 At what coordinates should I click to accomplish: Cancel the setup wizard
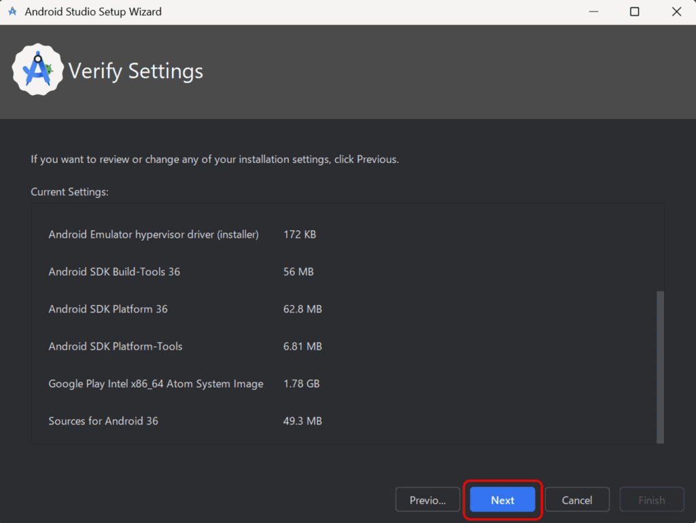point(577,499)
